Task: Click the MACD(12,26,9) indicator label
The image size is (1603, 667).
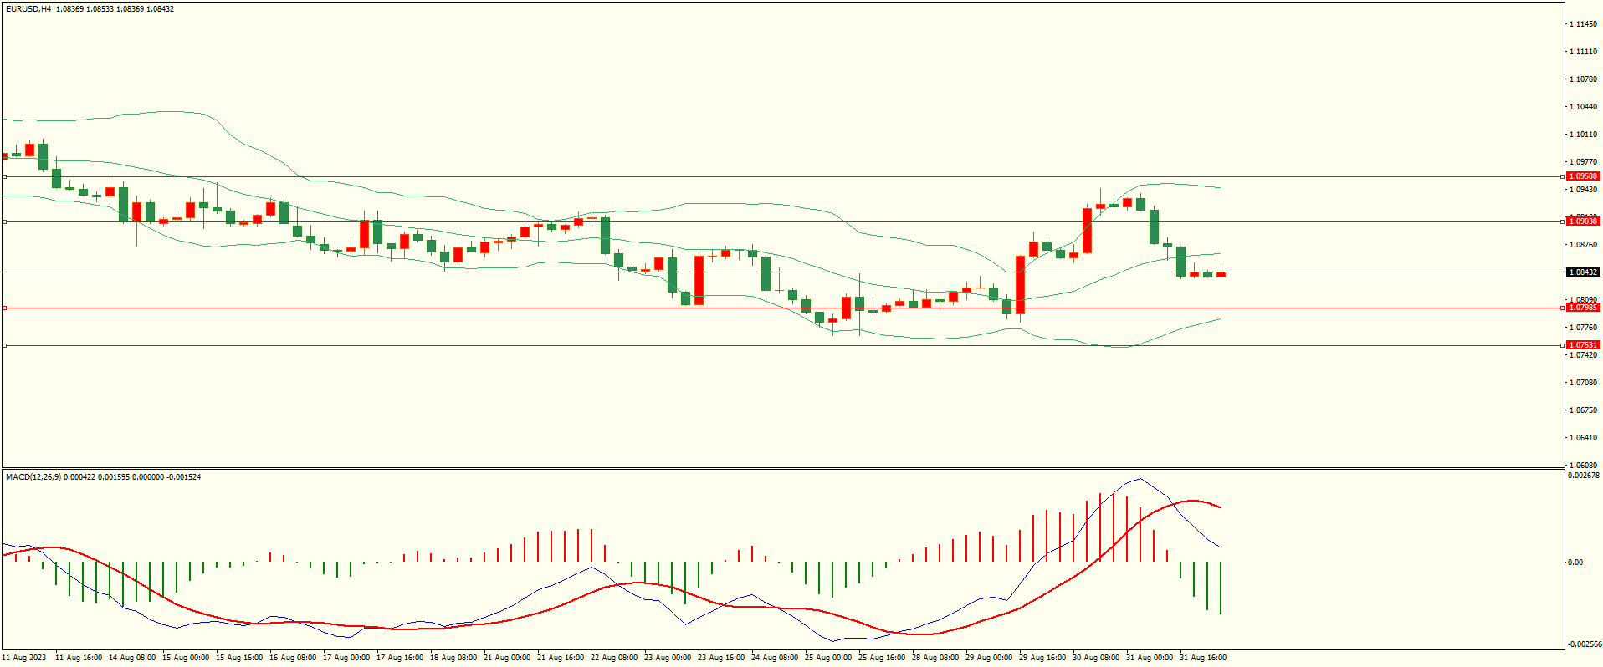Action: tap(33, 477)
